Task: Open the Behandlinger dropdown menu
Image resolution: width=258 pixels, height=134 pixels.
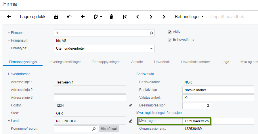Action: coord(189,17)
